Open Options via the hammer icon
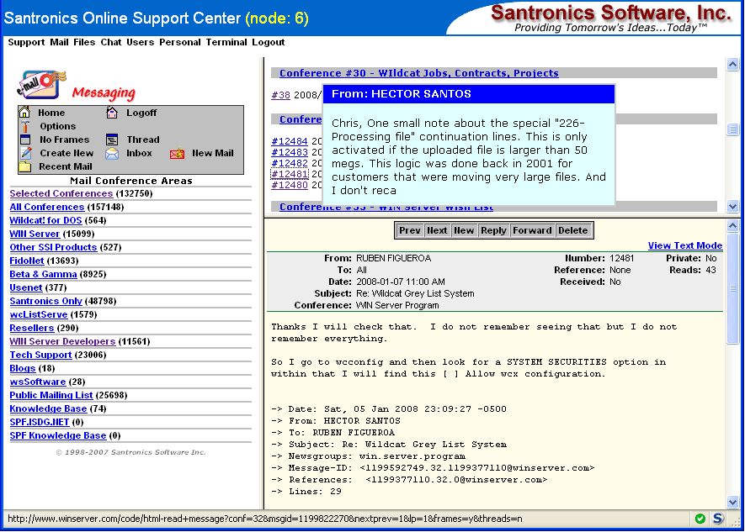 coord(24,126)
